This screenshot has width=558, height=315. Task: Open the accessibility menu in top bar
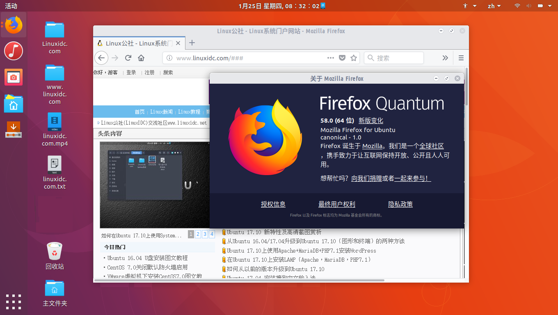click(469, 6)
